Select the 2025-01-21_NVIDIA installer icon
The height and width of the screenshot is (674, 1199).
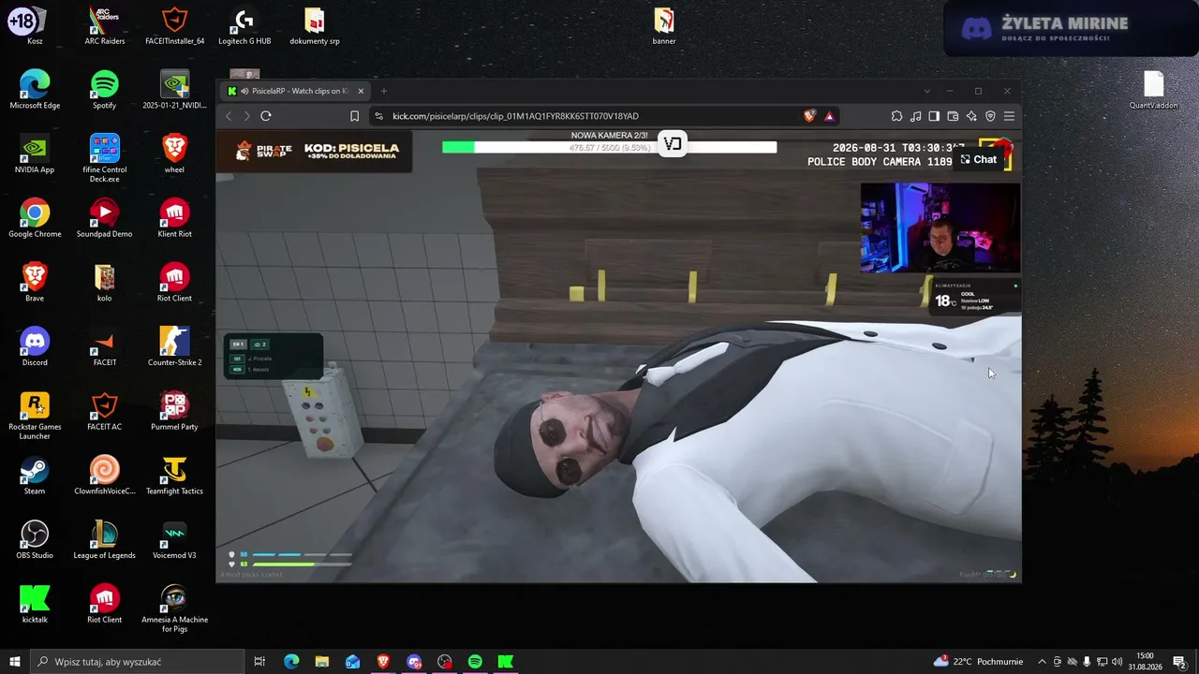click(x=174, y=90)
